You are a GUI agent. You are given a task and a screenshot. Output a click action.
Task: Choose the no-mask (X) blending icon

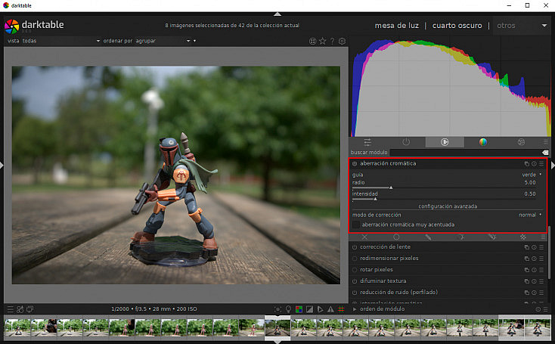(x=364, y=237)
